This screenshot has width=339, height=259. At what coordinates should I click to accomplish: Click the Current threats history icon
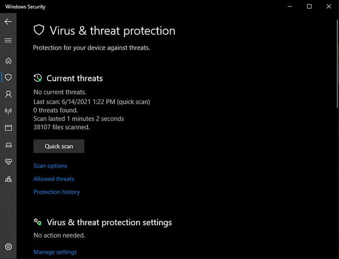tap(38, 78)
